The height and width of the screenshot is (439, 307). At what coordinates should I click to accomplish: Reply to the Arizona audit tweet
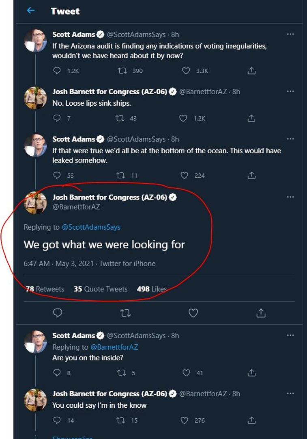57,71
